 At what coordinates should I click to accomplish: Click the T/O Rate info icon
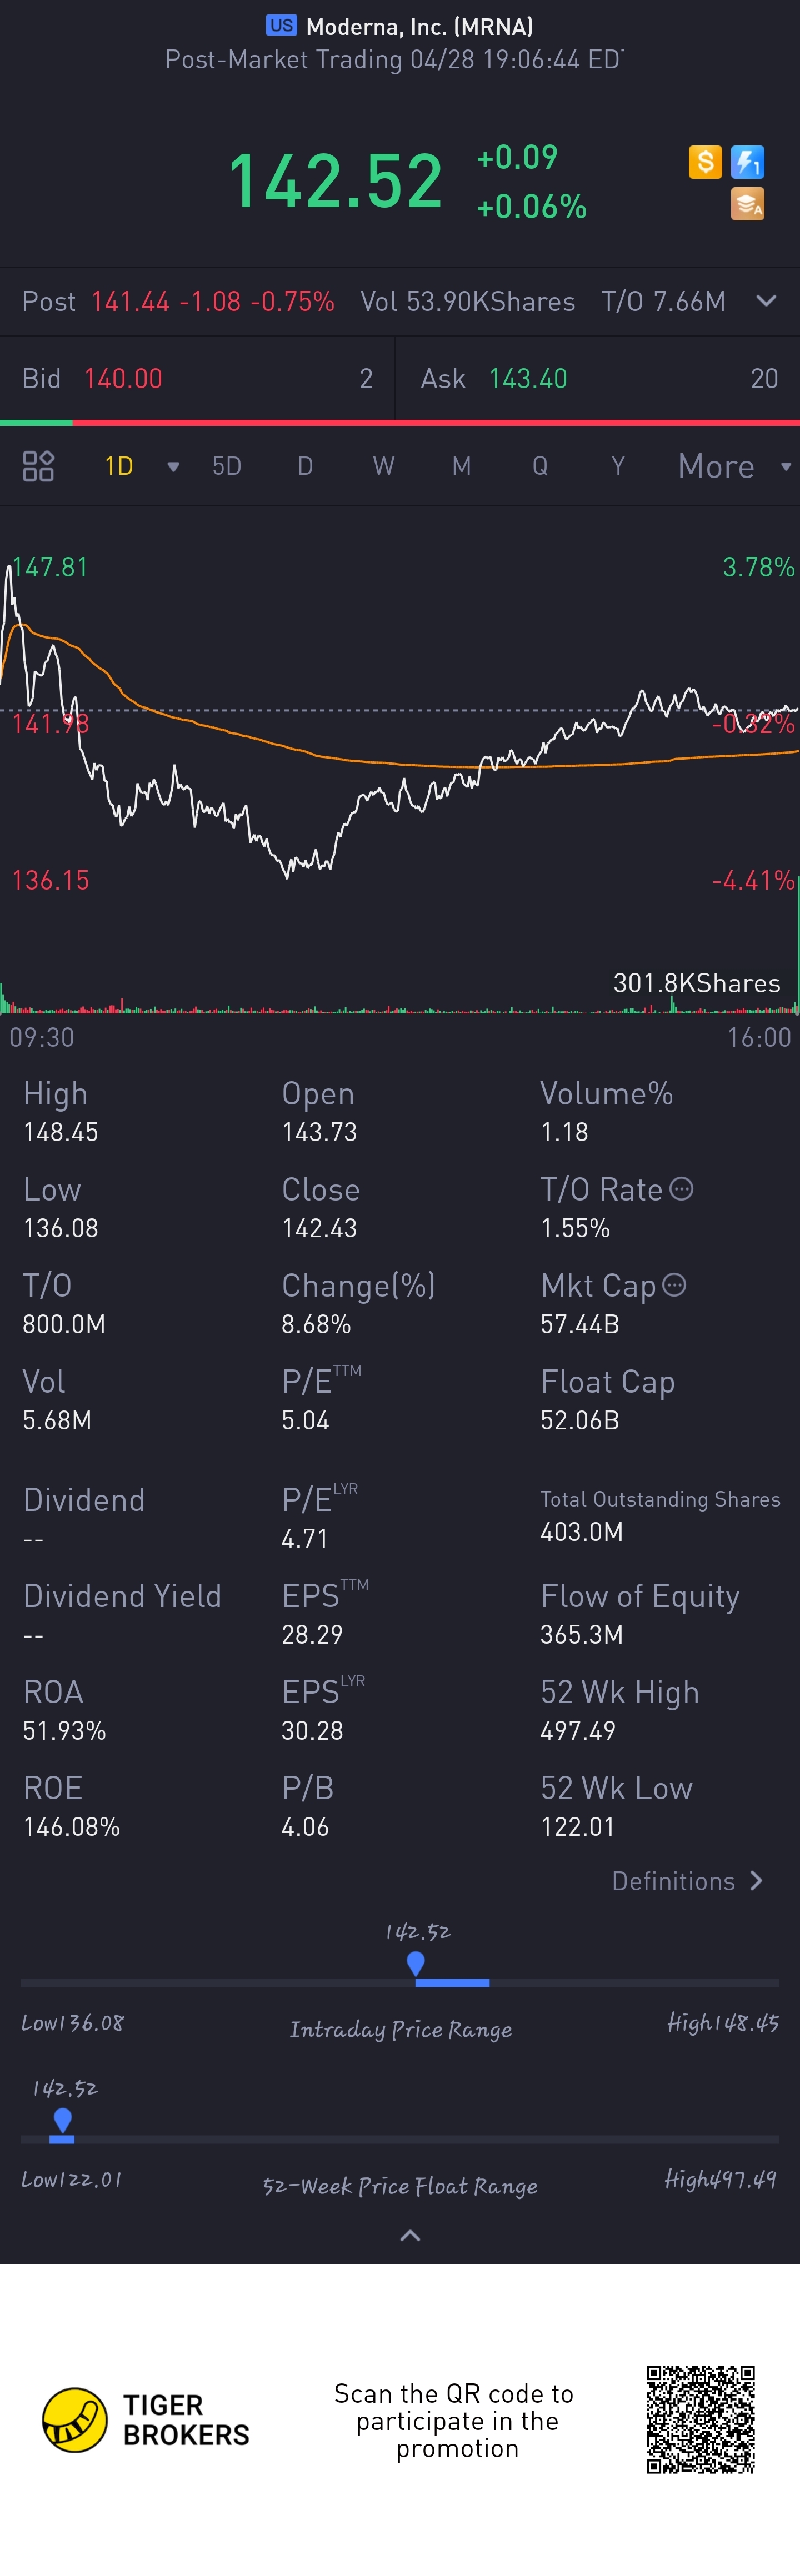[x=681, y=1189]
